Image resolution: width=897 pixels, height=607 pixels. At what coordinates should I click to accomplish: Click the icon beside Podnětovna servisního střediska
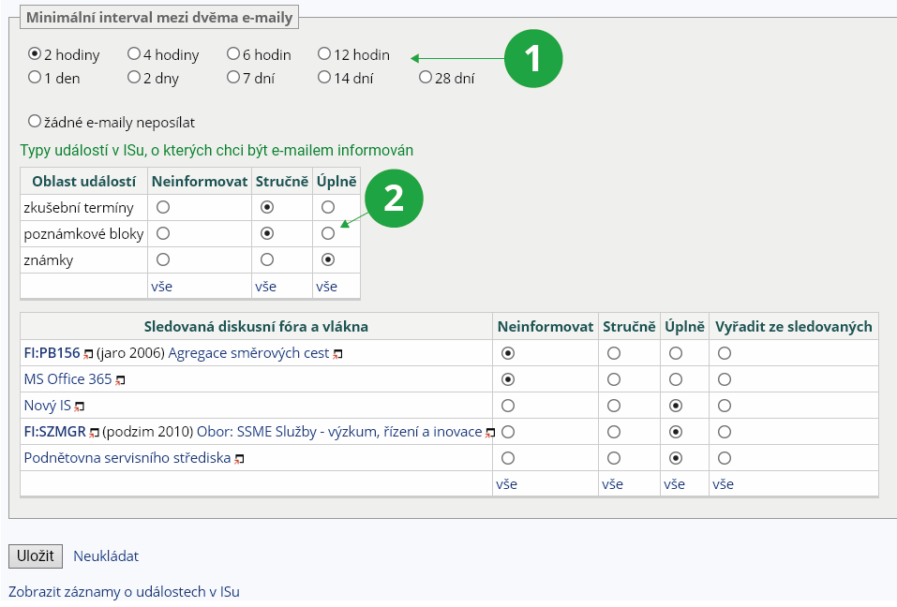240,459
